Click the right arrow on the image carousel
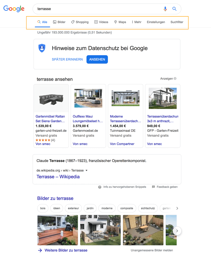This screenshot has height=258, width=211. pyautogui.click(x=177, y=231)
